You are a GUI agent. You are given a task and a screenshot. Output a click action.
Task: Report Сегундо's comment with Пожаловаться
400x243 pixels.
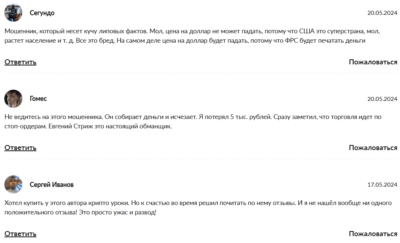pos(373,62)
